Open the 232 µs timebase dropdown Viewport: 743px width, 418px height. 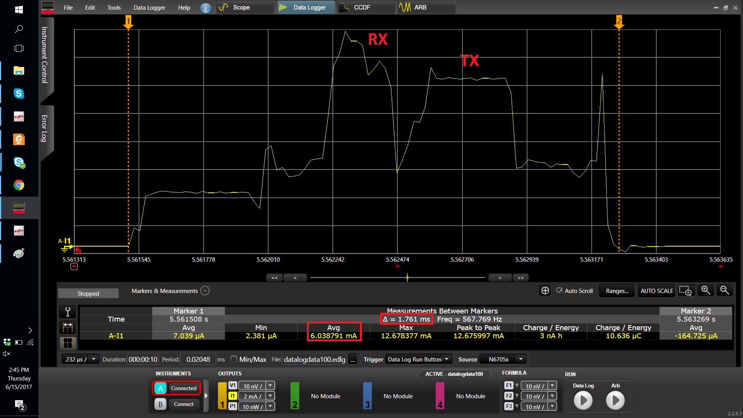coord(93,359)
